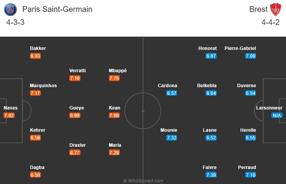Open the Verratti player name
The image size is (286, 184).
pos(77,71)
